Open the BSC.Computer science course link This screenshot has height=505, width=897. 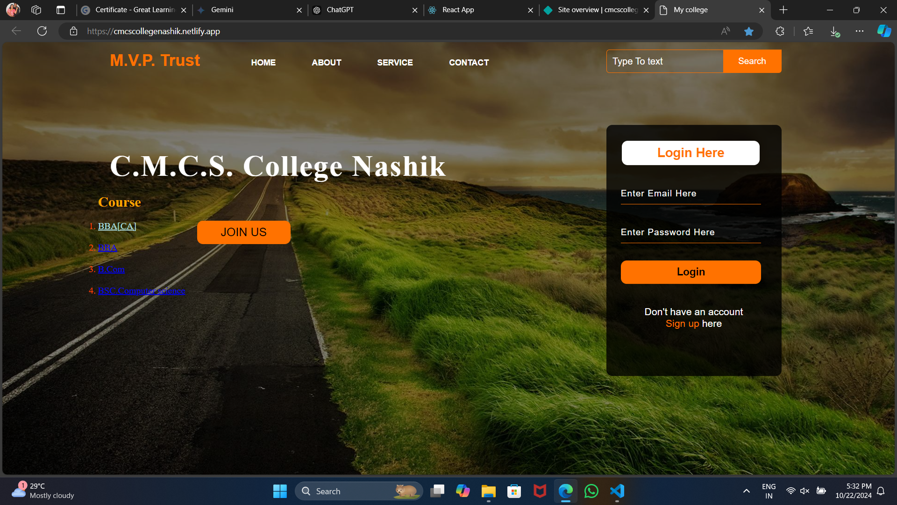(141, 291)
